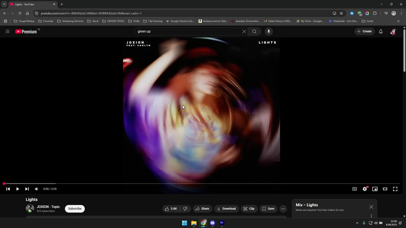Open Sosyal Medya bookmarks folder
This screenshot has width=406, height=228.
click(24, 21)
